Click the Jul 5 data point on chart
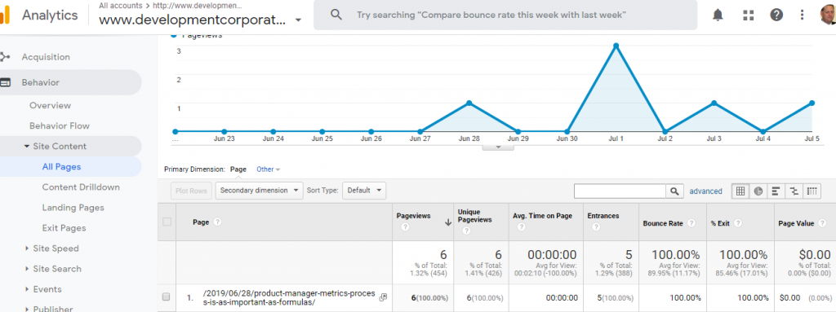836x312 pixels. pyautogui.click(x=812, y=103)
